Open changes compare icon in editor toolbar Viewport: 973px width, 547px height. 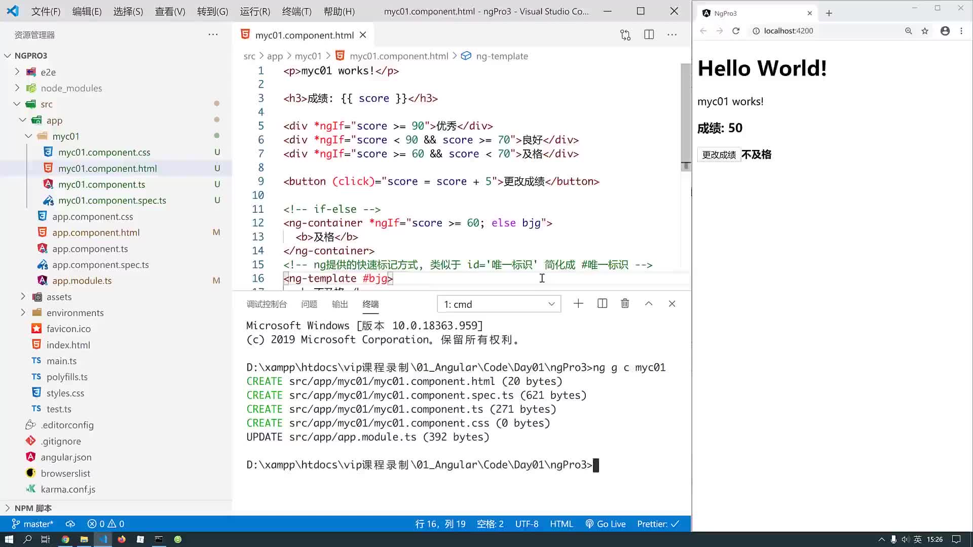pyautogui.click(x=625, y=35)
